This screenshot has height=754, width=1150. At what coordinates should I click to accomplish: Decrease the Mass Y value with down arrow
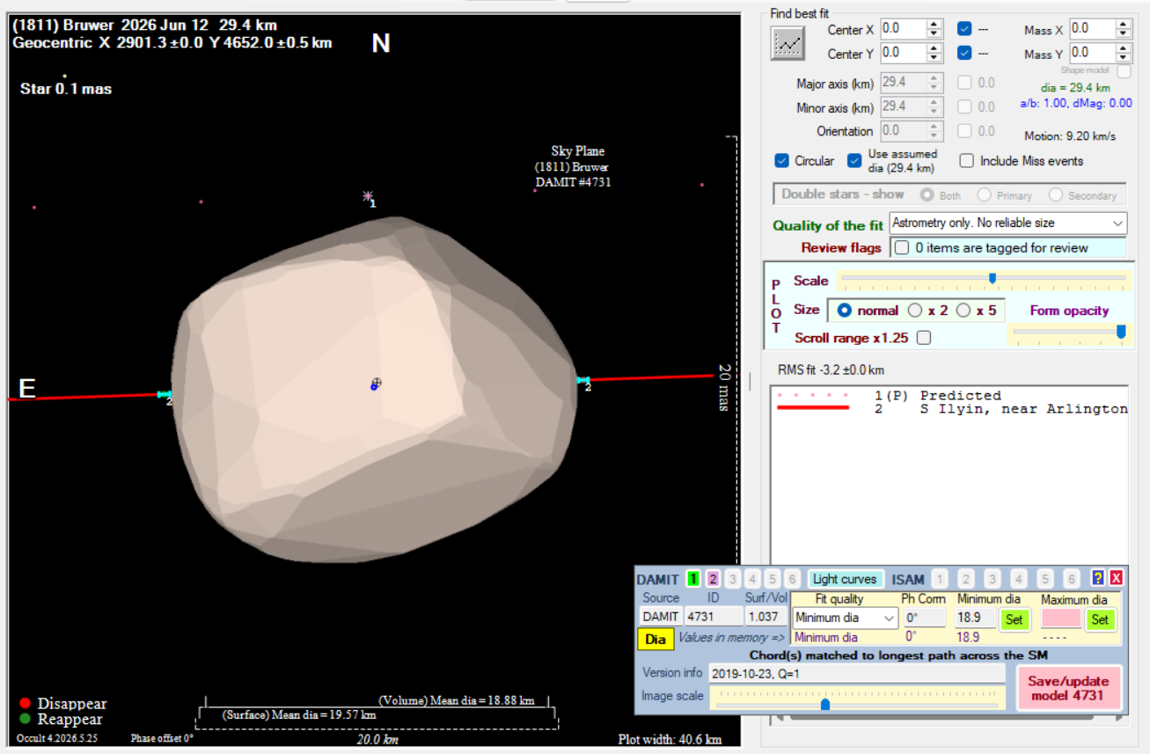coord(1124,59)
